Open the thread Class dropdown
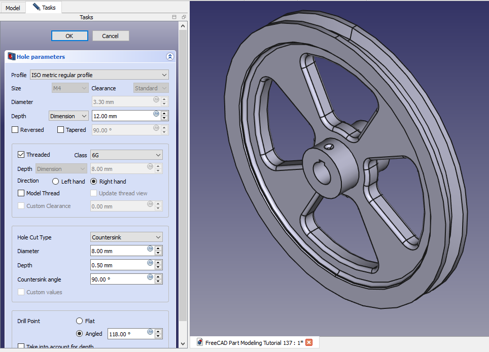The width and height of the screenshot is (489, 352). coord(126,155)
